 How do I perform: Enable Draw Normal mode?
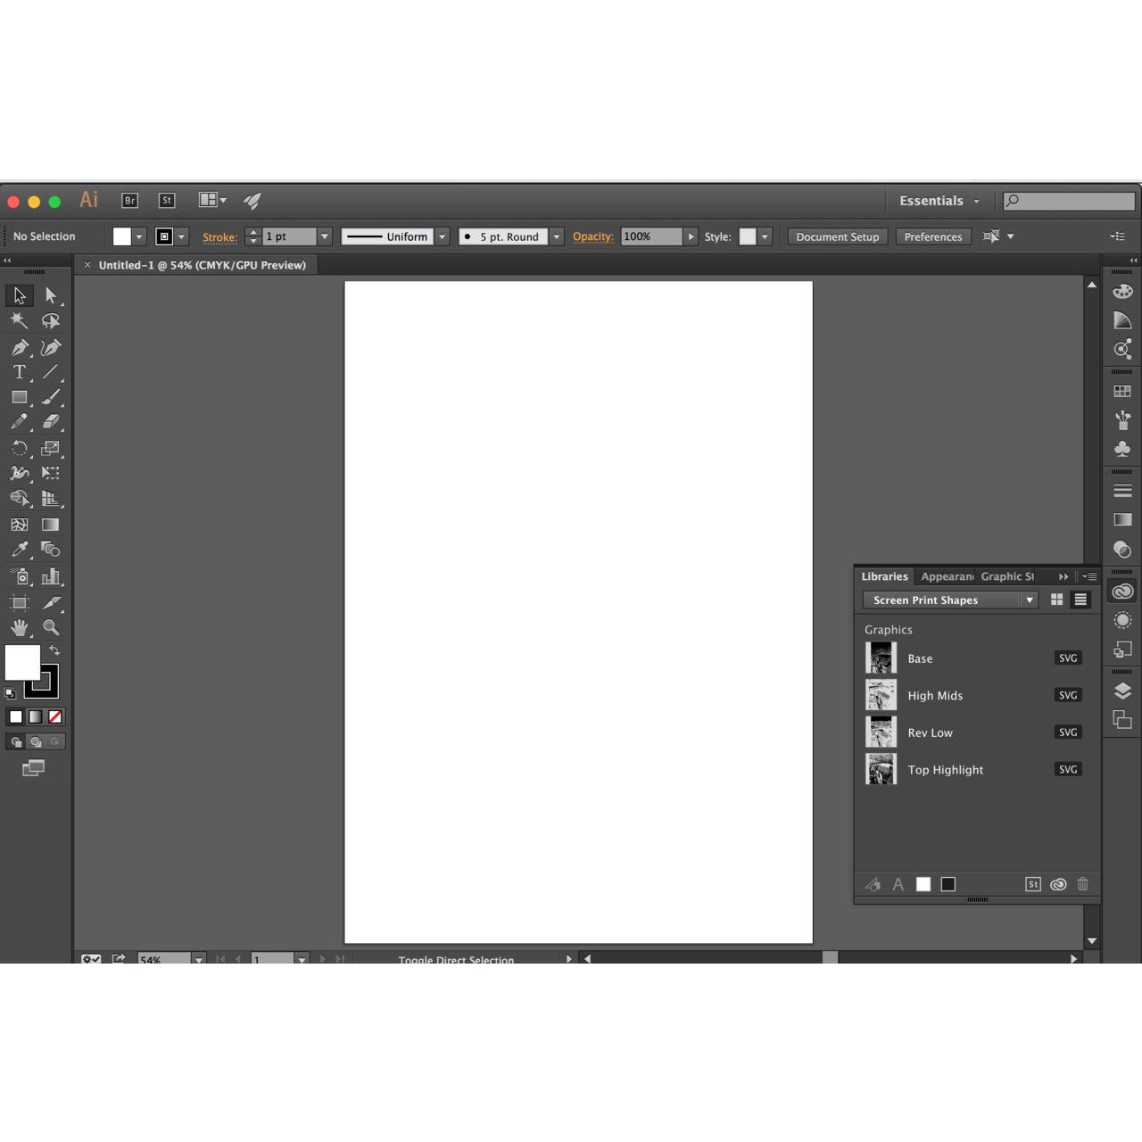click(x=15, y=741)
